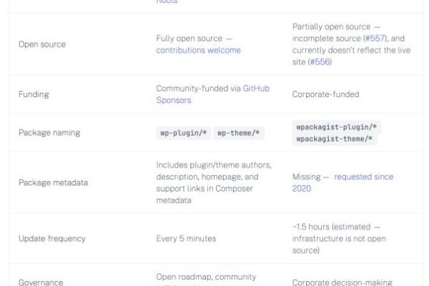Viewport: 429px width, 286px height.
Task: Open the Roots link at the top
Action: click(x=167, y=2)
